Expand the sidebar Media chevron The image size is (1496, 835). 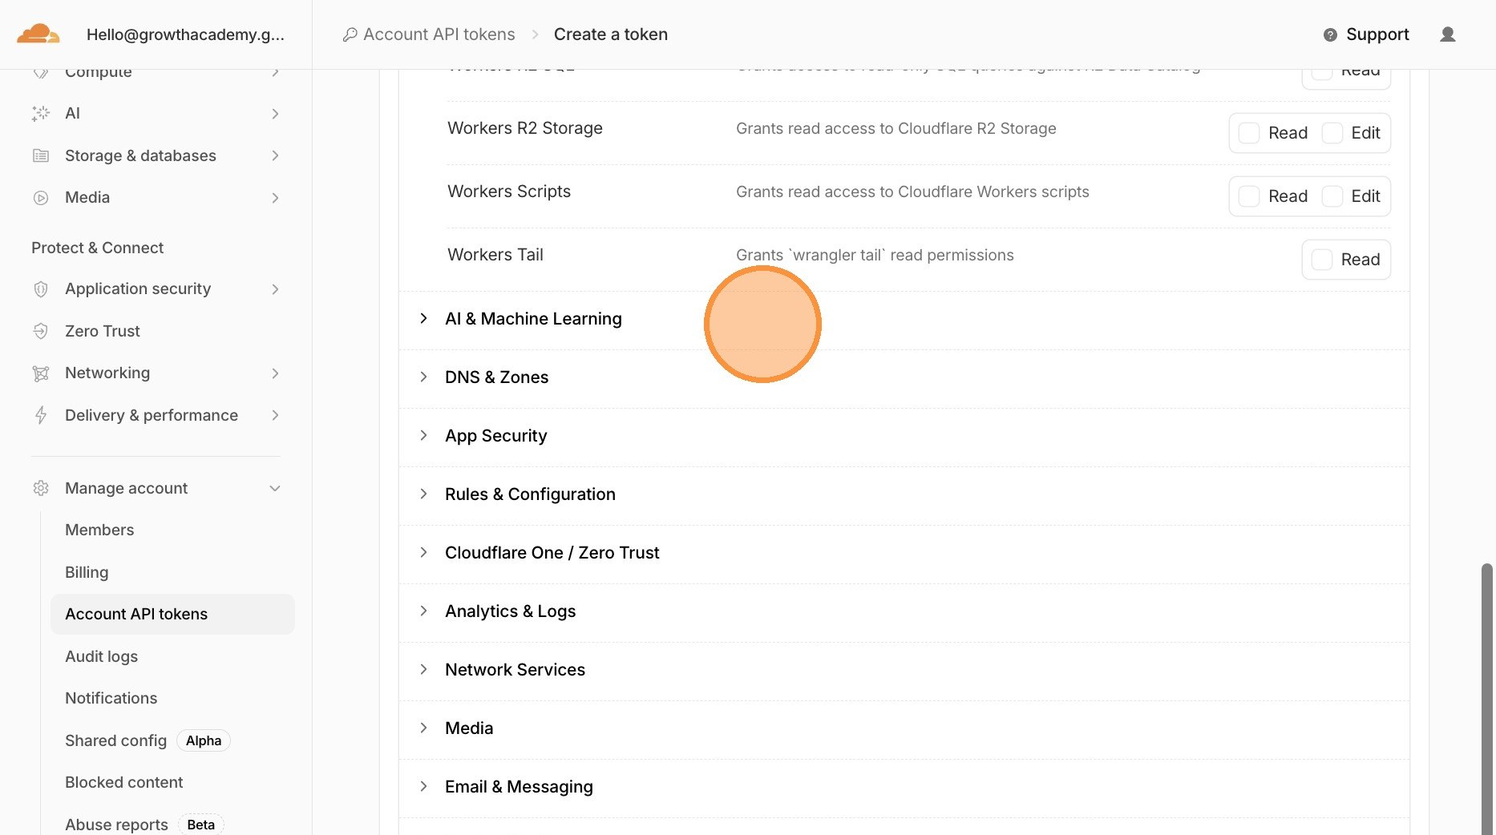[x=275, y=198]
